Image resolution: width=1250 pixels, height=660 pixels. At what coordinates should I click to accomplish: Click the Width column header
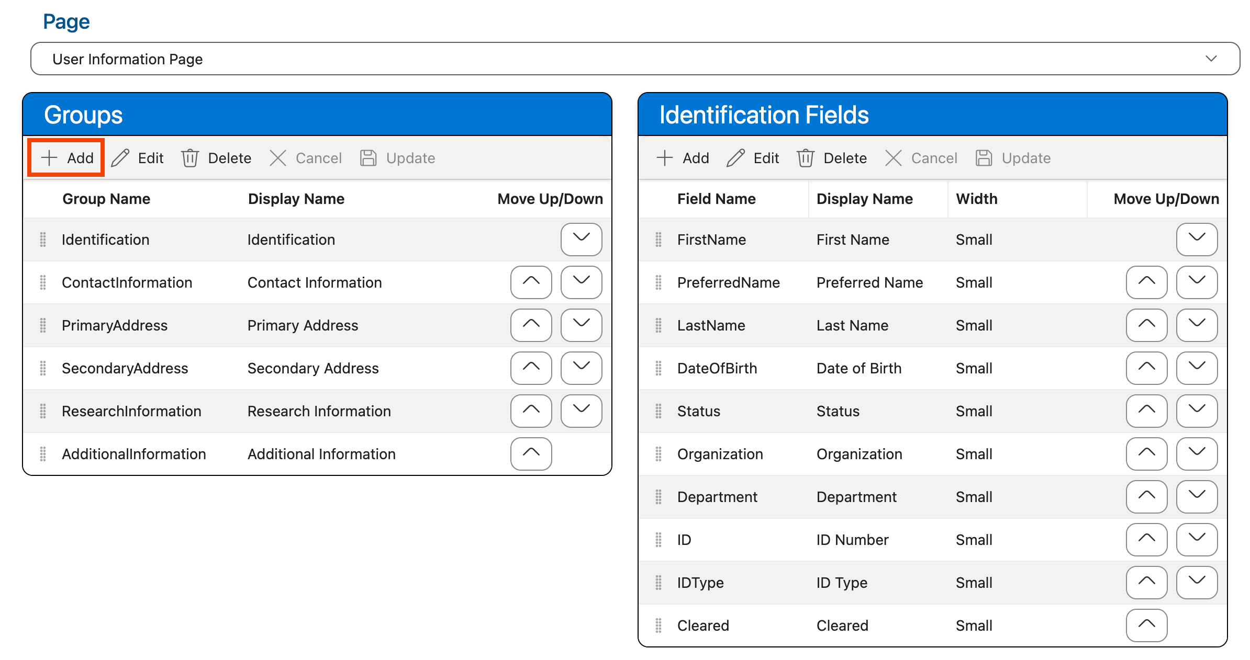(x=976, y=199)
